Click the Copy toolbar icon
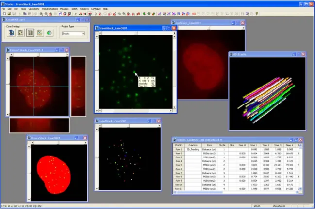The height and width of the screenshot is (209, 315). [x=25, y=14]
